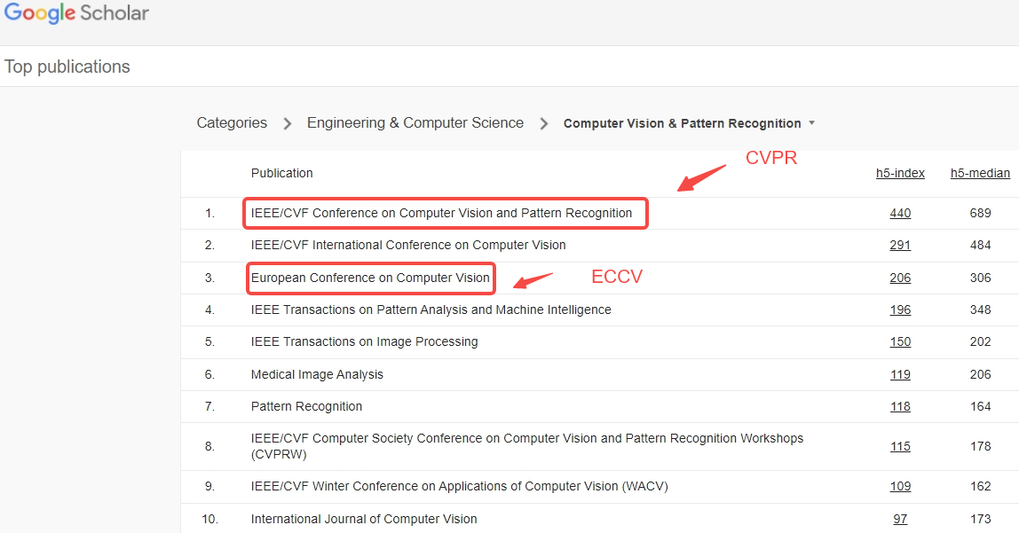1019x533 pixels.
Task: Click the h5-median column header
Action: (980, 173)
